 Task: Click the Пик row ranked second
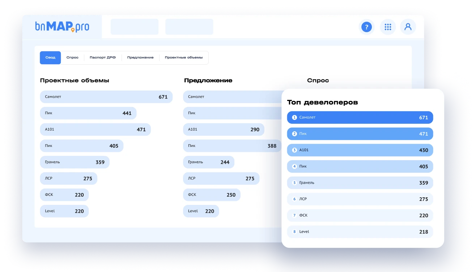[360, 134]
